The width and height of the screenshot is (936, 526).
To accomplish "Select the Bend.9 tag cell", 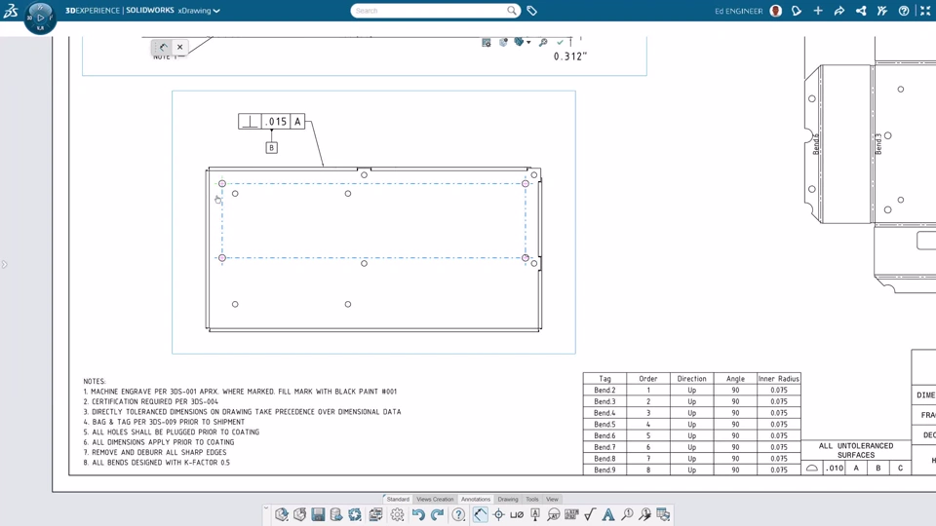I will point(604,470).
